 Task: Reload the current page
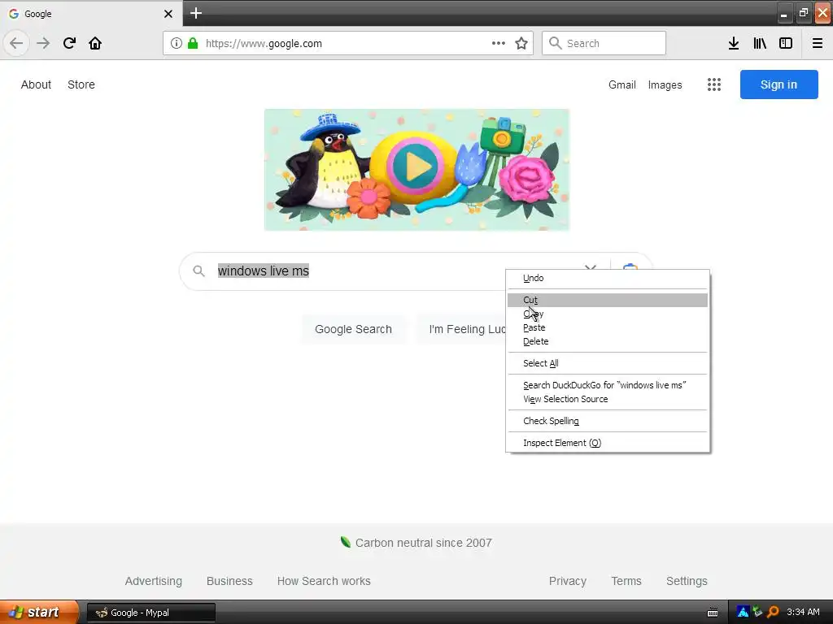click(69, 44)
